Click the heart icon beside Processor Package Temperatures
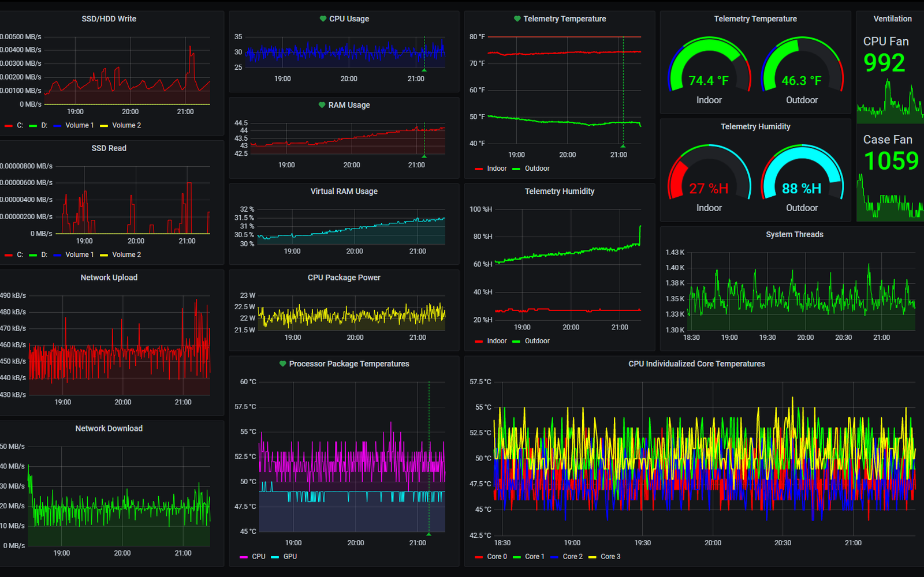The image size is (924, 577). point(283,364)
